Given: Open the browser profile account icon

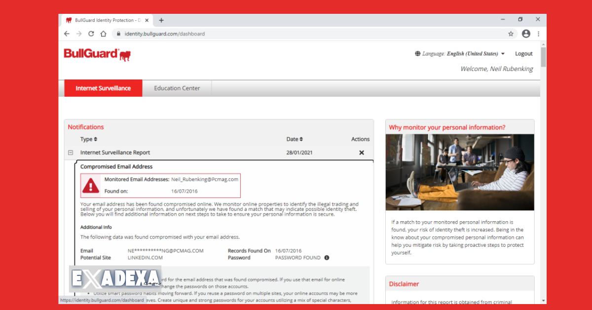Looking at the screenshot, I should click(x=526, y=34).
